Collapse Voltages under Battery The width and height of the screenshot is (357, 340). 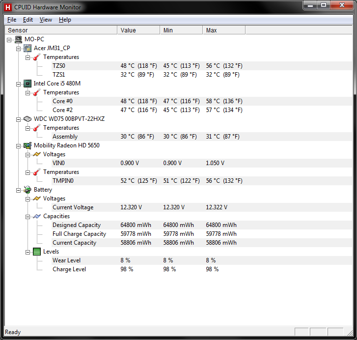27,199
